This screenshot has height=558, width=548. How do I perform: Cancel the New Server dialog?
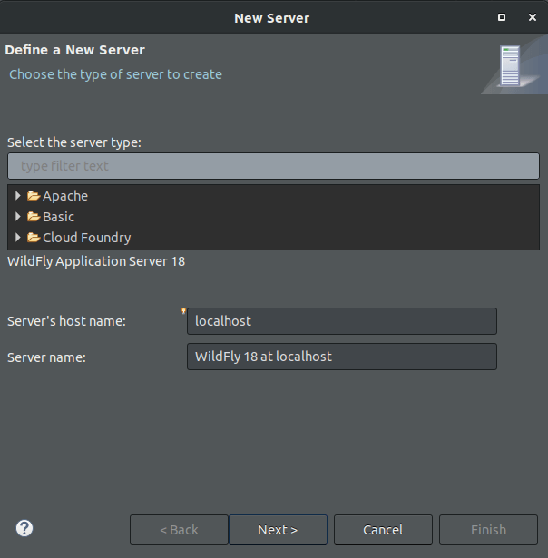tap(383, 530)
